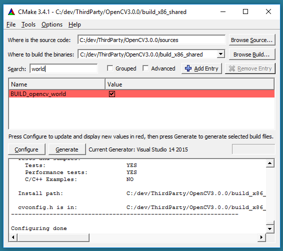Enable the Advanced checkbox
Viewport: 283px width, 251px height.
coord(145,68)
